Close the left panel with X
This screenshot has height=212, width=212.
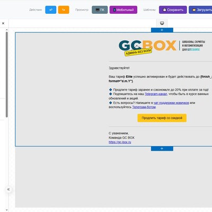tap(3, 23)
